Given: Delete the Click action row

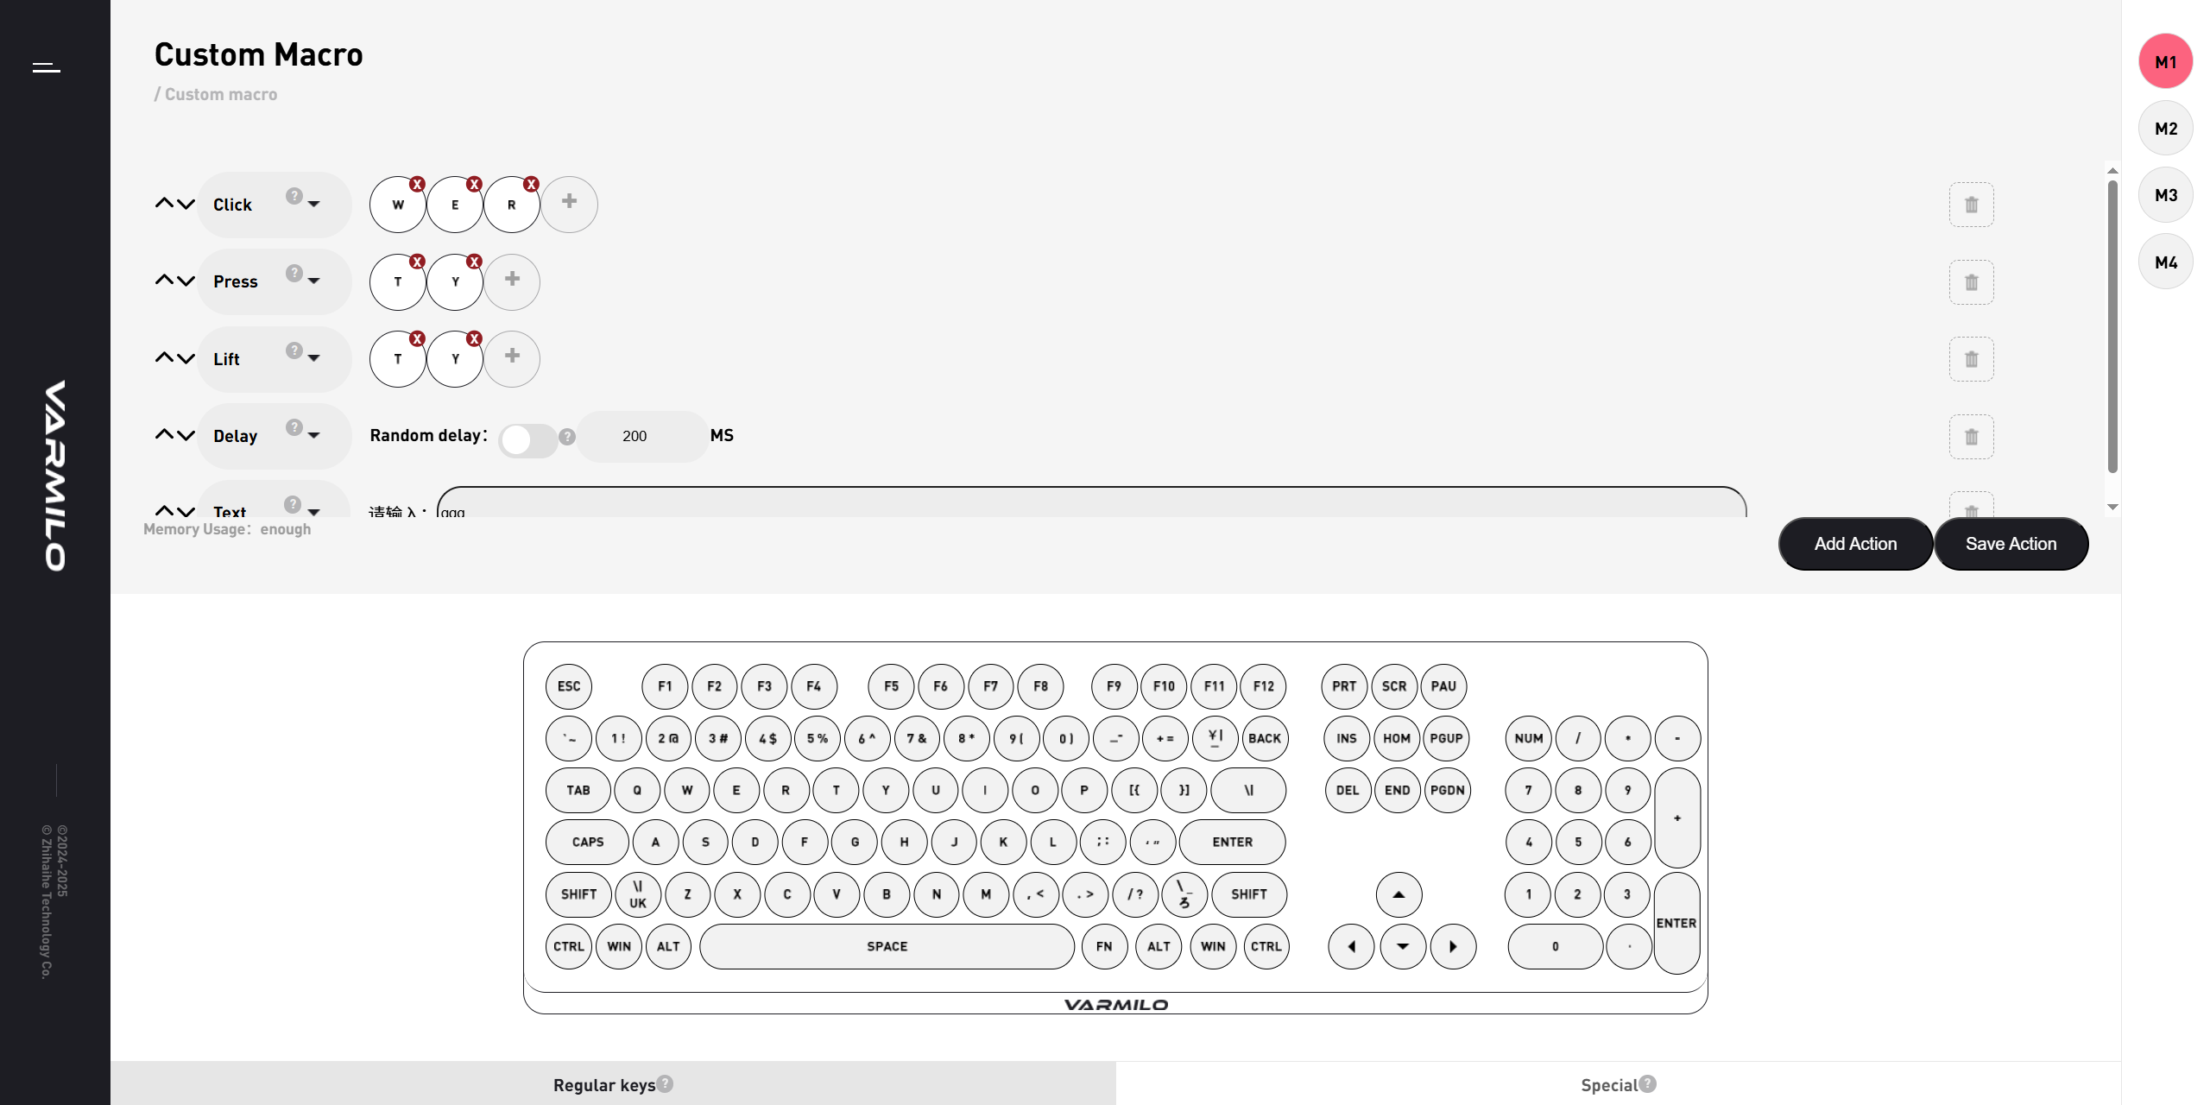Looking at the screenshot, I should point(1971,205).
